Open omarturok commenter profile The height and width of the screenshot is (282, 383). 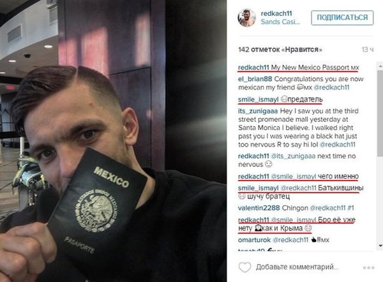pyautogui.click(x=254, y=240)
